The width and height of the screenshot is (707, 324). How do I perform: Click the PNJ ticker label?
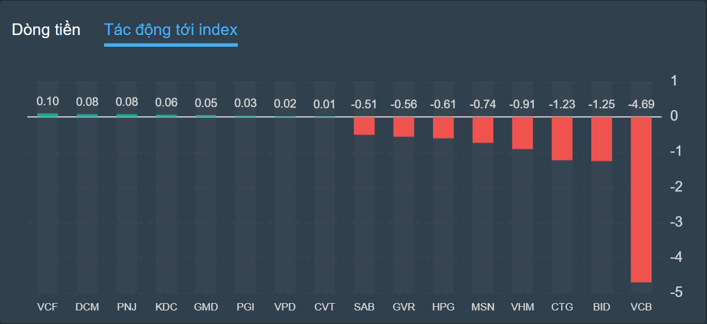(x=127, y=307)
